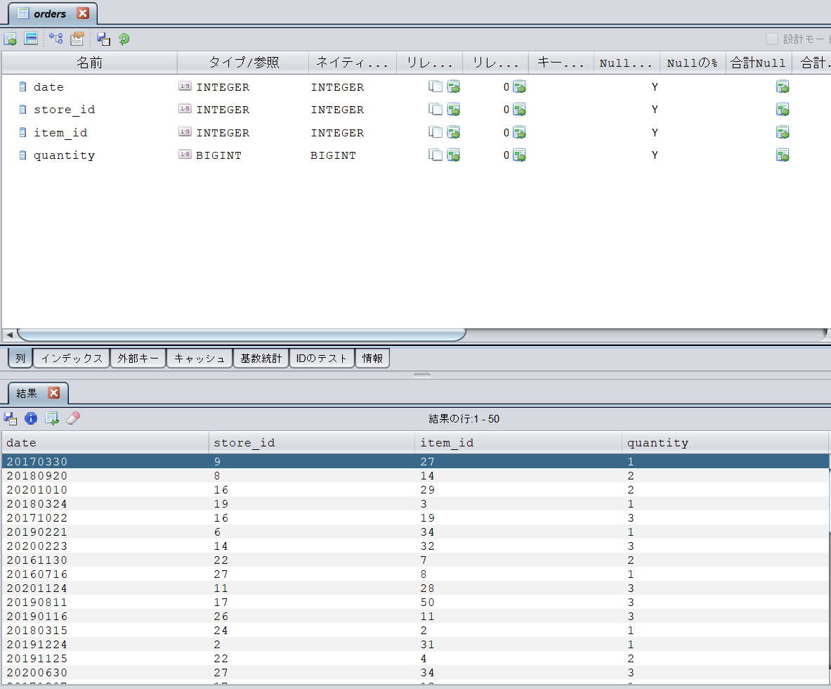This screenshot has width=831, height=689.
Task: Click the copy icon in the item_id row
Action: (435, 132)
